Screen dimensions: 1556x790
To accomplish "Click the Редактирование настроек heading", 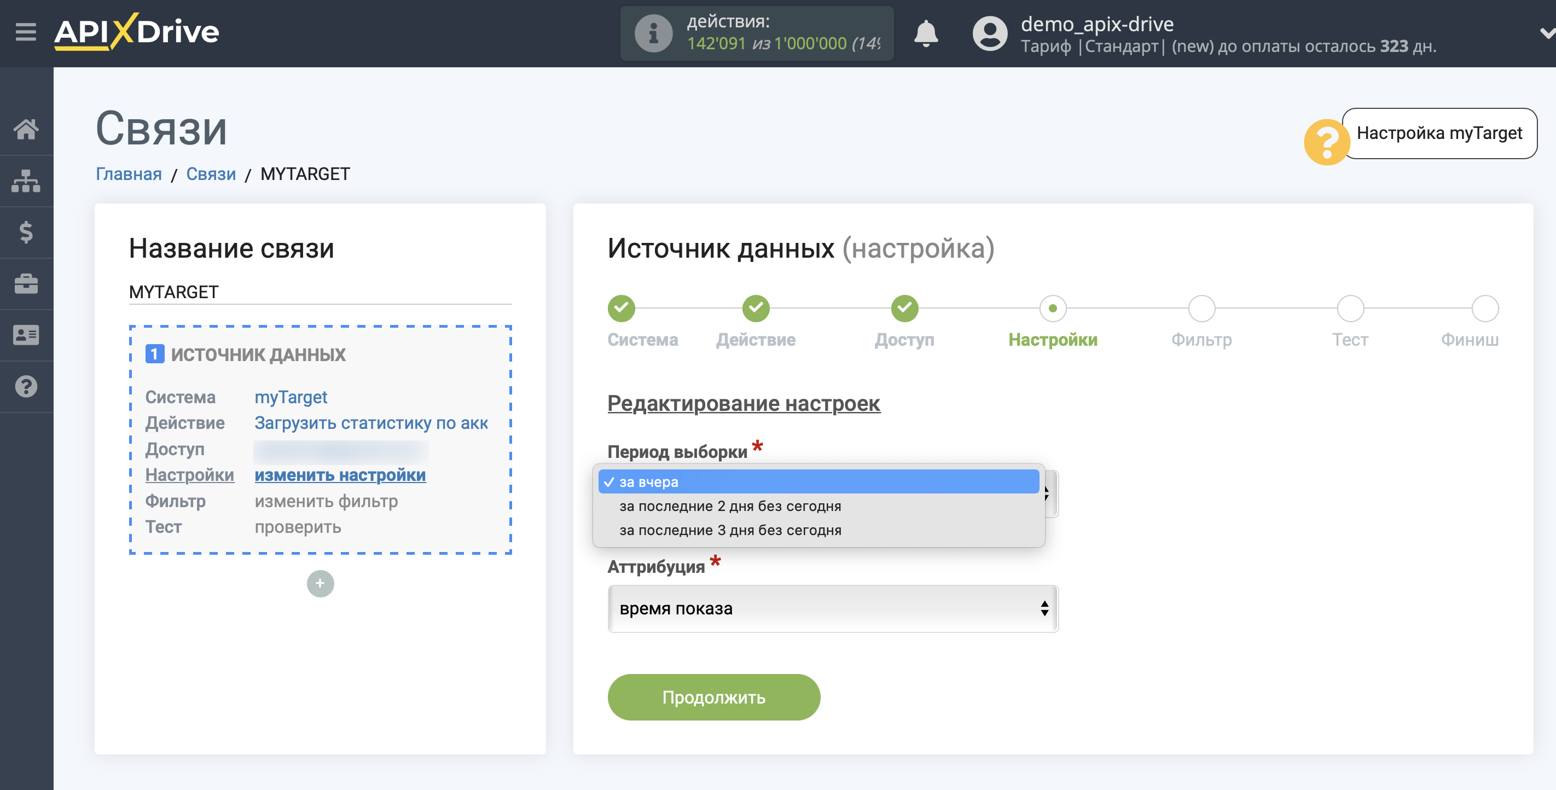I will [x=744, y=403].
